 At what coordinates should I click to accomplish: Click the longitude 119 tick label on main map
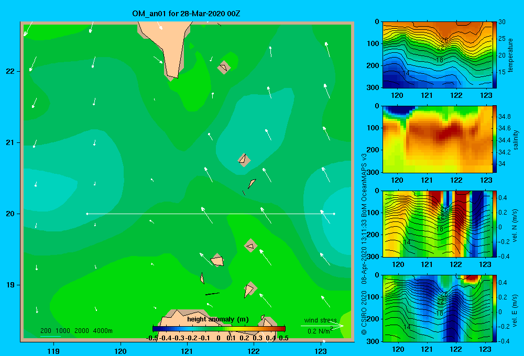coord(53,351)
